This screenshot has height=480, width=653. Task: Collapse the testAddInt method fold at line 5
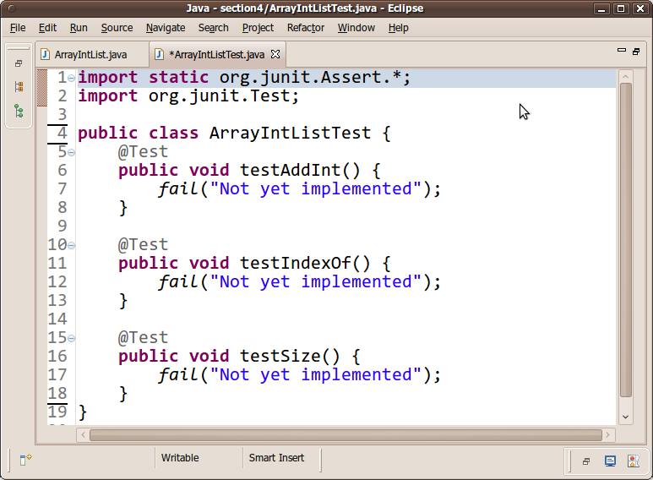pyautogui.click(x=72, y=152)
